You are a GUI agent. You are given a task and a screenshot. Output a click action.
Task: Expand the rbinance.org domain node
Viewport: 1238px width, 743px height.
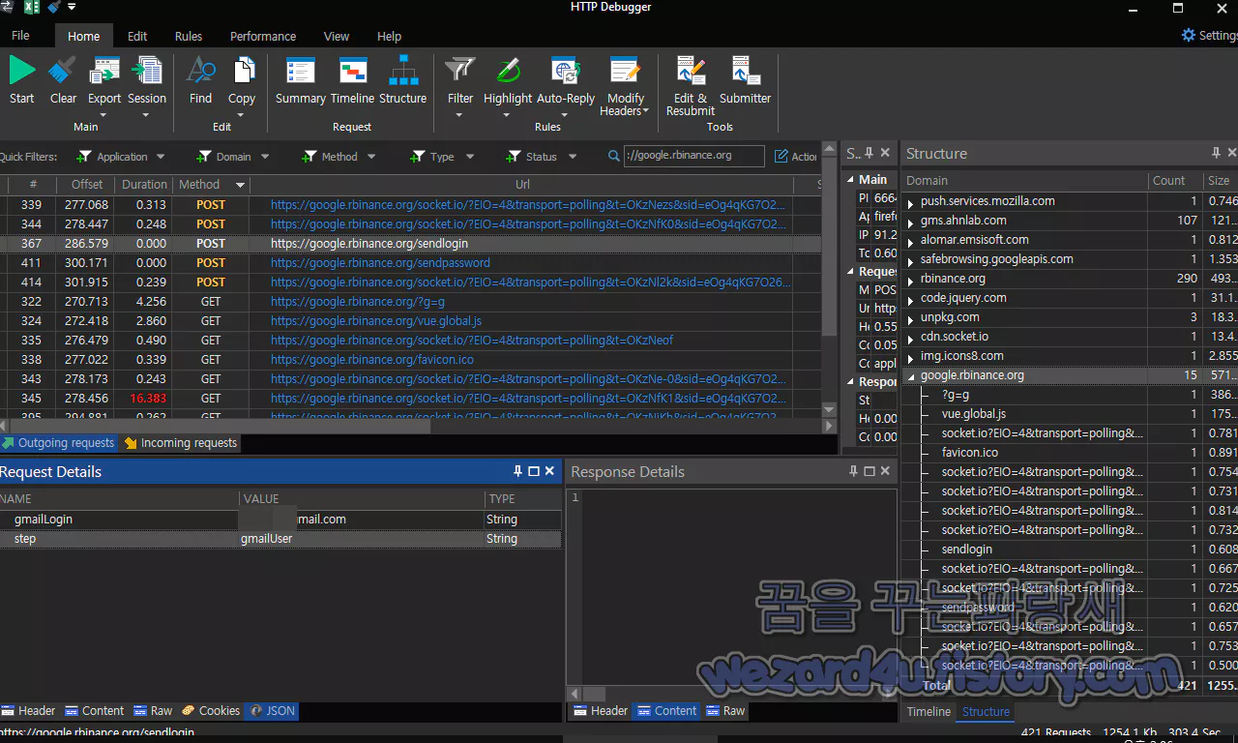coord(910,279)
